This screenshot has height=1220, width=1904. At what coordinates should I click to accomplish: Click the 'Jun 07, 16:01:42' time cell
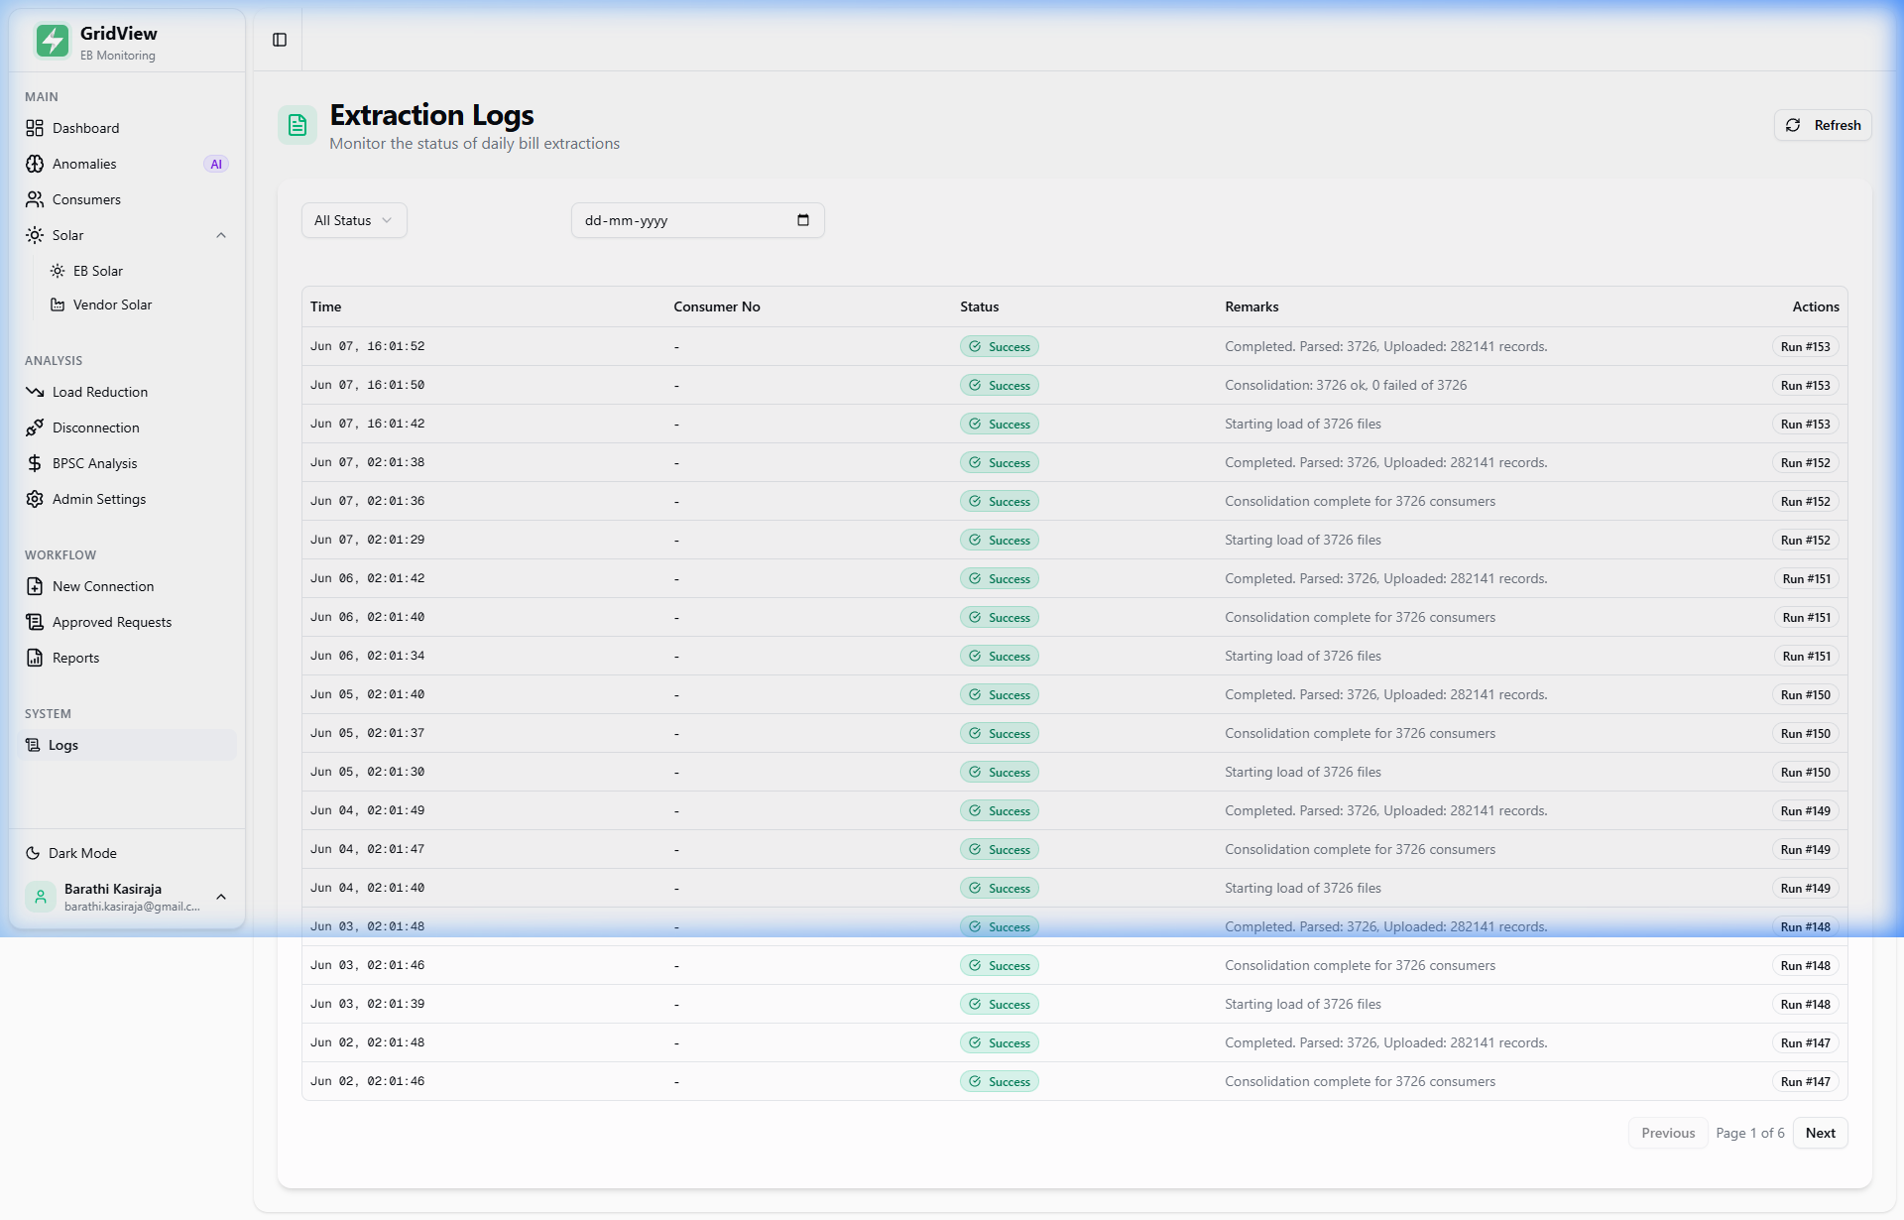(x=367, y=424)
